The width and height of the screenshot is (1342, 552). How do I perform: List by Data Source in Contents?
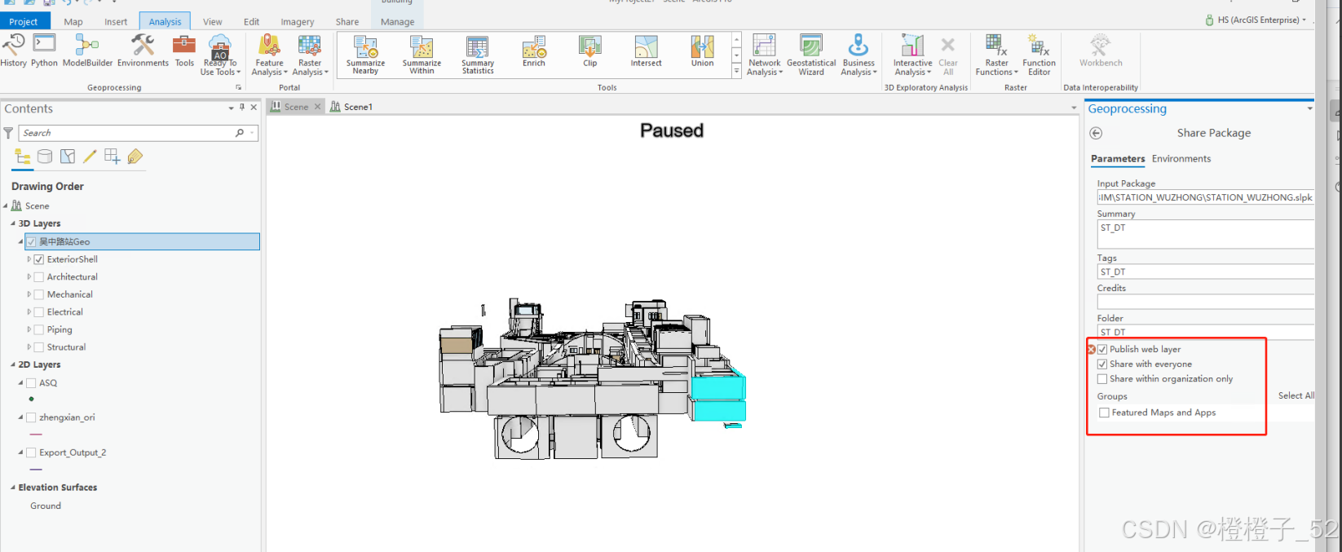tap(45, 157)
